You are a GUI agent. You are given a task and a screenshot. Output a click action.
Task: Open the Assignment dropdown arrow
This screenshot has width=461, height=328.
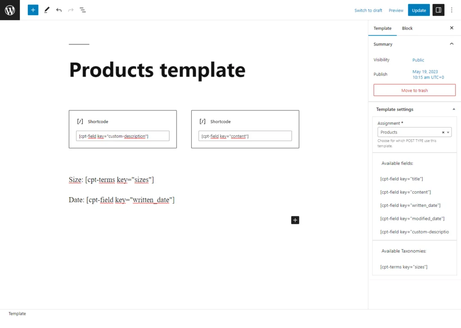[x=448, y=132]
